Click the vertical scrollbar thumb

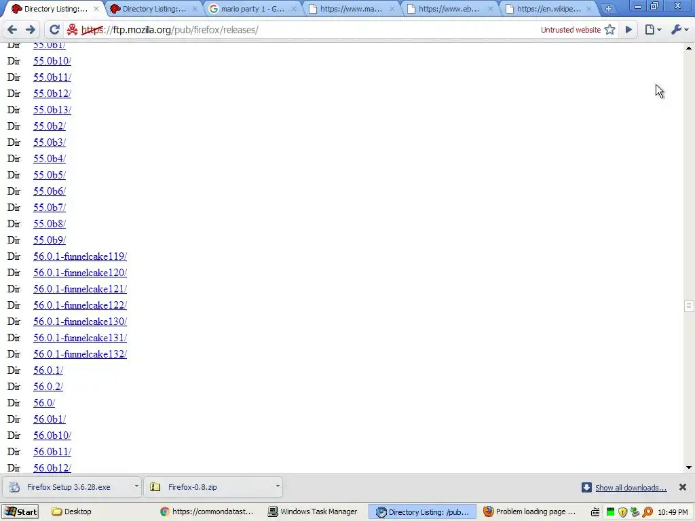click(x=689, y=306)
